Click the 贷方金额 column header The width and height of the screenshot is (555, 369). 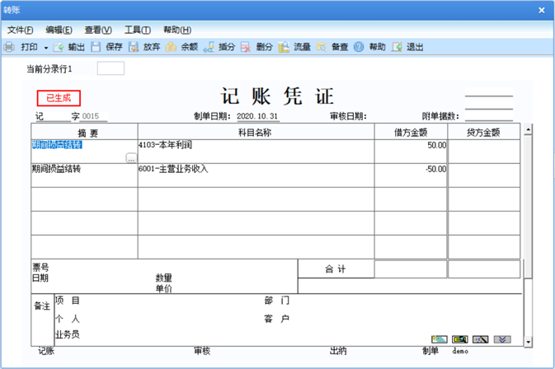(483, 133)
